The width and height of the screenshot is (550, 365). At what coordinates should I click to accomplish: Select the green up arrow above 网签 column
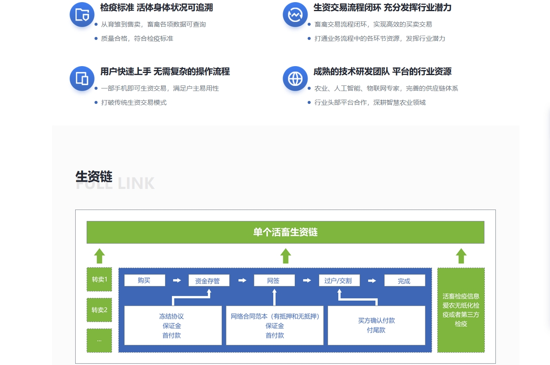coord(285,255)
